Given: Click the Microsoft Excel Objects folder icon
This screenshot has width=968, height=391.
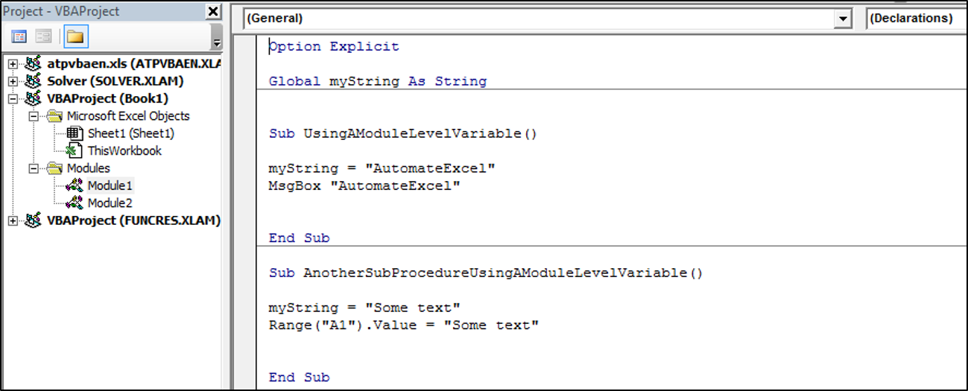Looking at the screenshot, I should click(x=54, y=115).
